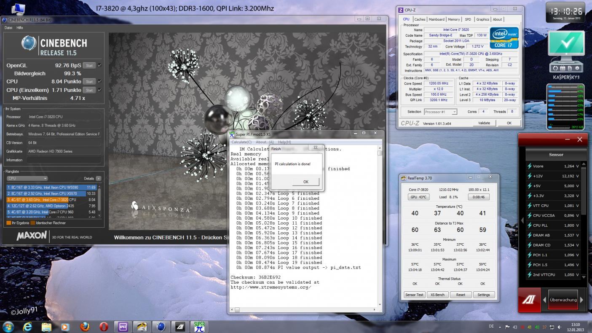Run RealTemp Sensor Test
The height and width of the screenshot is (333, 592).
point(414,295)
